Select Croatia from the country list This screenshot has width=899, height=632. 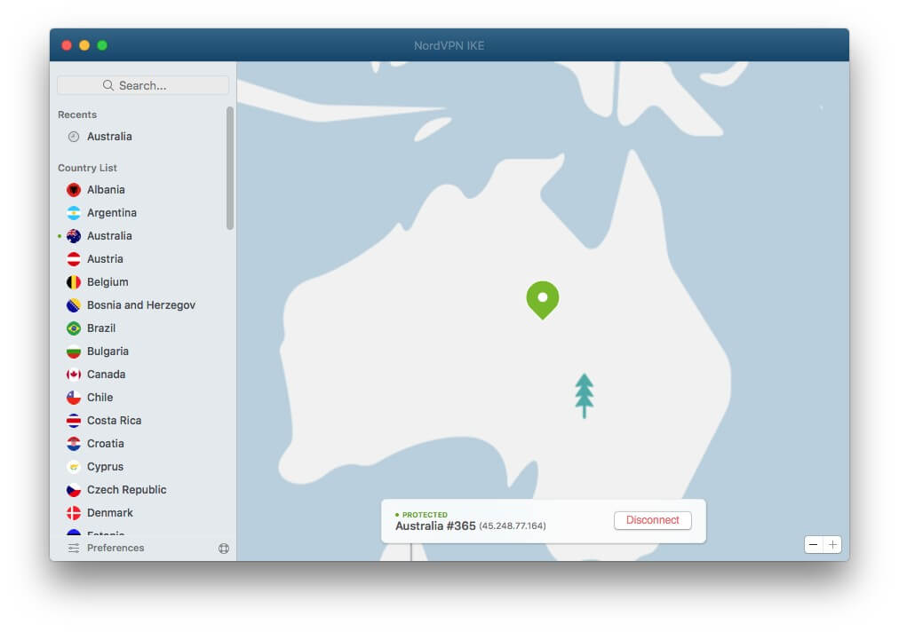[x=105, y=444]
